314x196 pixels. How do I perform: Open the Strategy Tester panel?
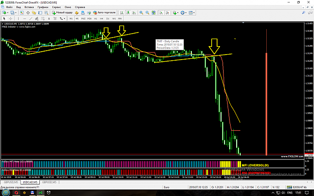pyautogui.click(x=46, y=13)
